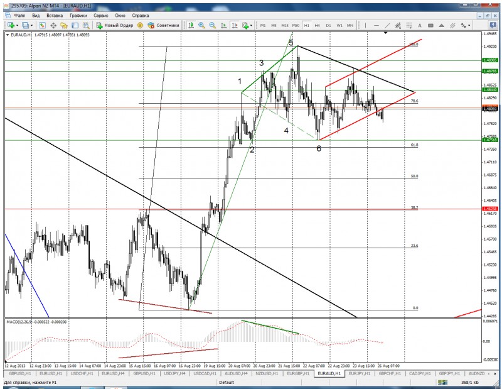This screenshot has height=389, width=502.
Task: Click the Zoom In magnifier icon
Action: coord(202,25)
